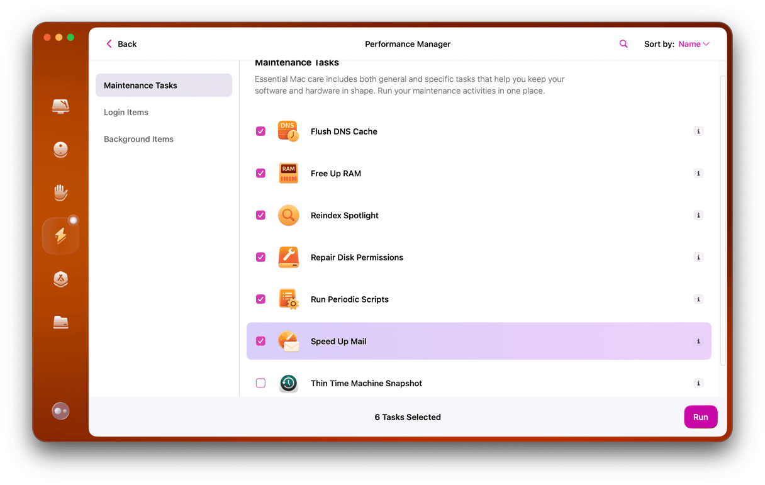
Task: Uncheck the Reindex Spotlight checkbox
Action: tap(260, 215)
